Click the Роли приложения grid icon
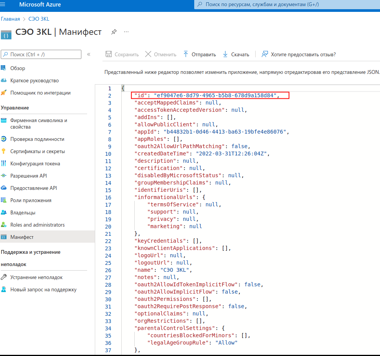 [3, 200]
